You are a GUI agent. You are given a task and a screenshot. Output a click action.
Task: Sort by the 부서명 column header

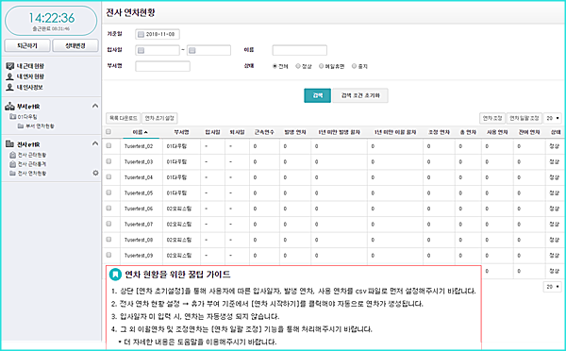tap(181, 132)
